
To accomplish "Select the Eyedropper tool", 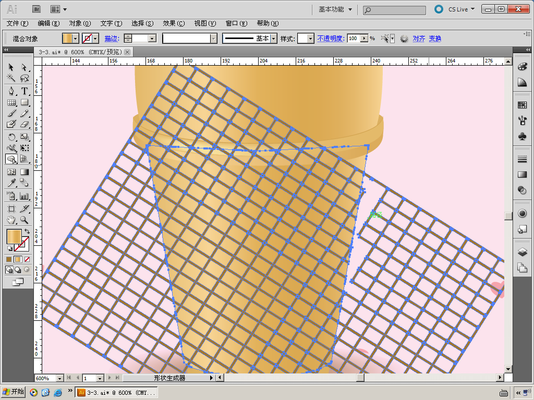I will (x=11, y=183).
